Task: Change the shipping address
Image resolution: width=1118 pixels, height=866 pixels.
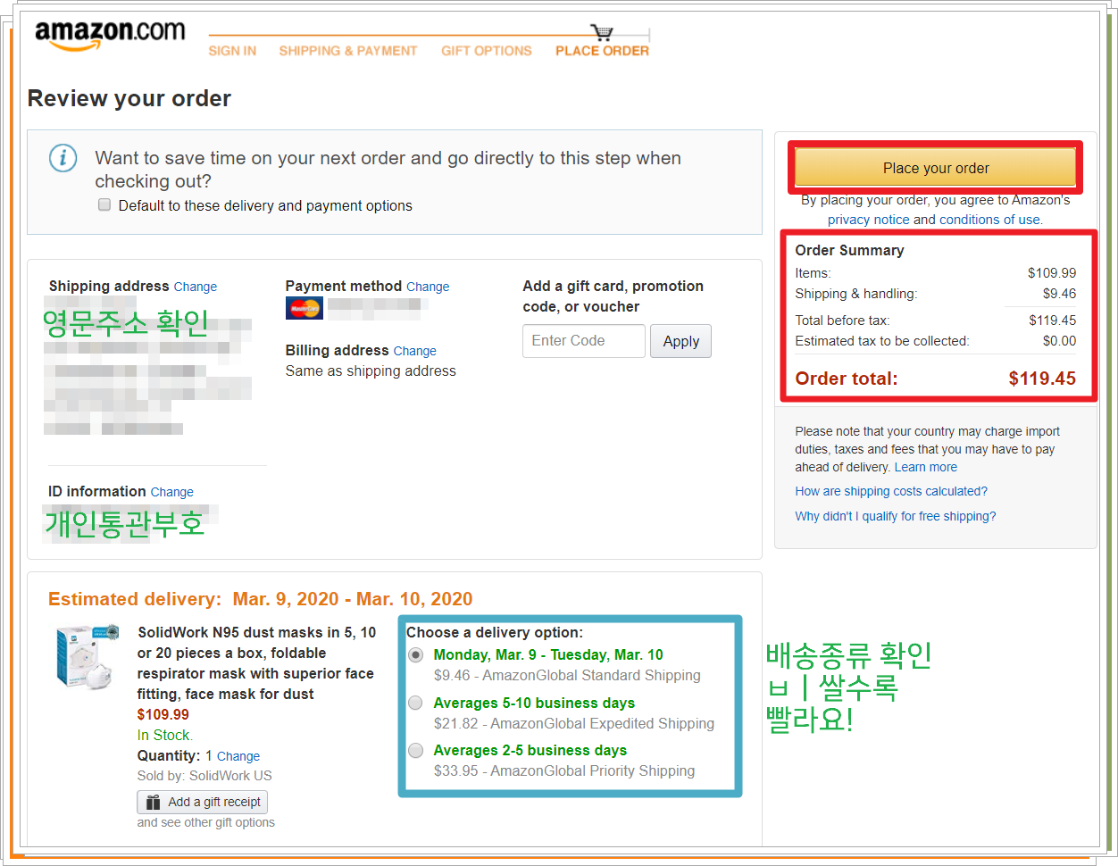Action: [x=196, y=287]
